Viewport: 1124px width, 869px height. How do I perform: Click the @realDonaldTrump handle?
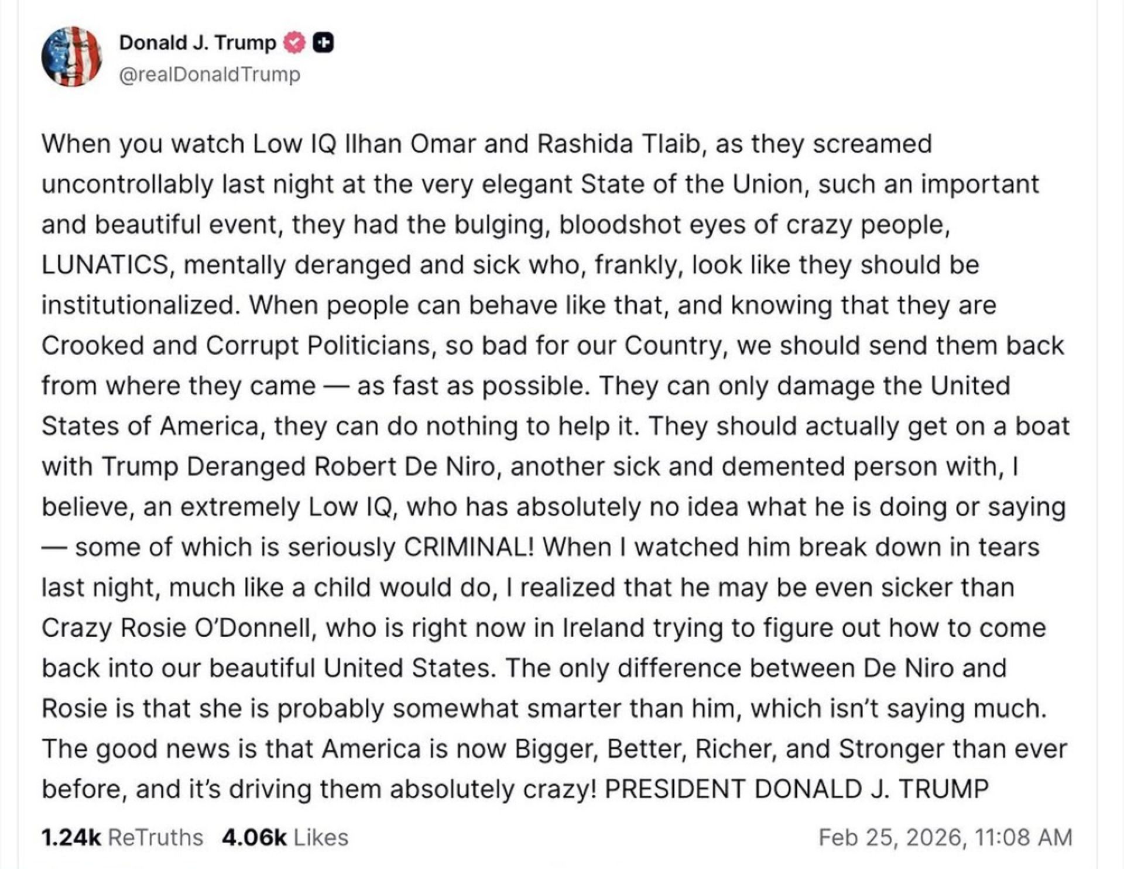click(210, 74)
